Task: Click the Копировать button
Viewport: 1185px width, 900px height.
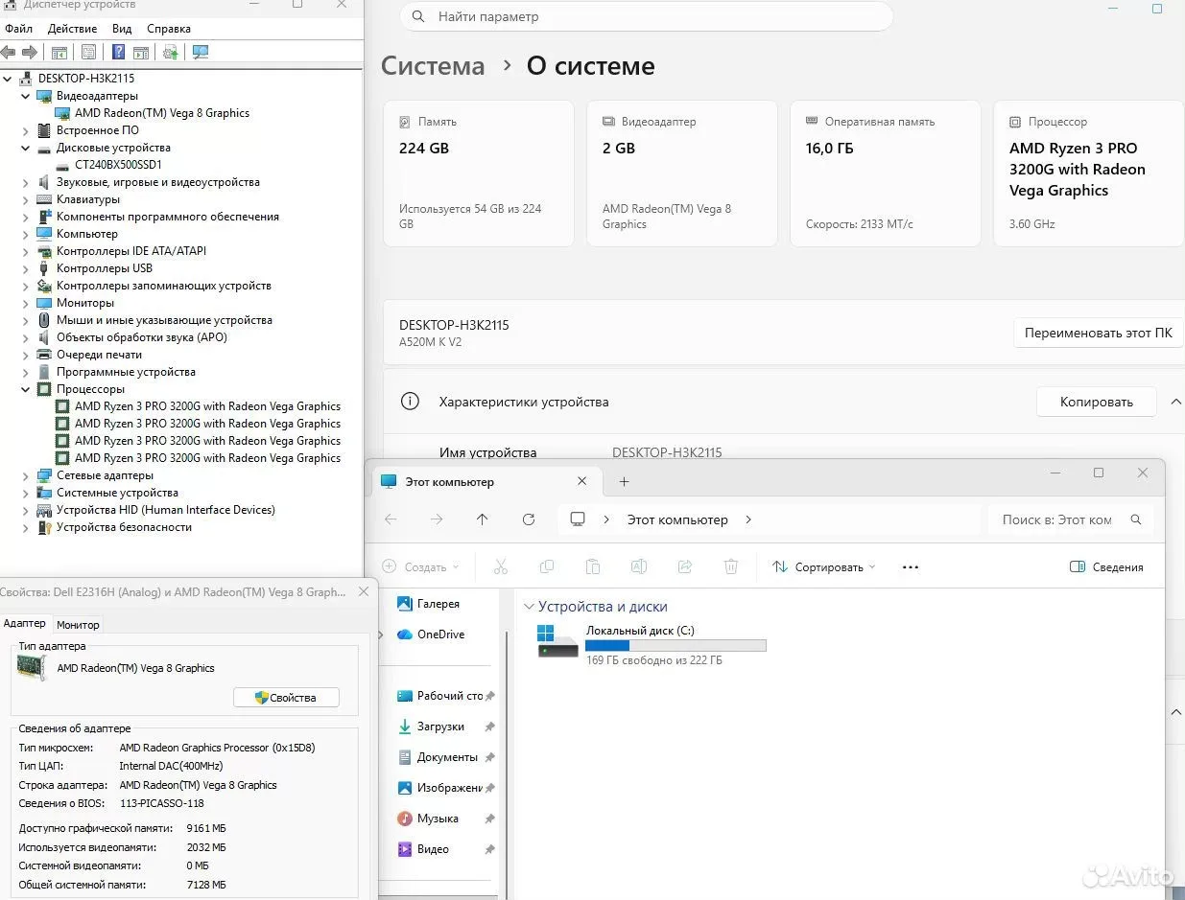Action: [x=1097, y=402]
